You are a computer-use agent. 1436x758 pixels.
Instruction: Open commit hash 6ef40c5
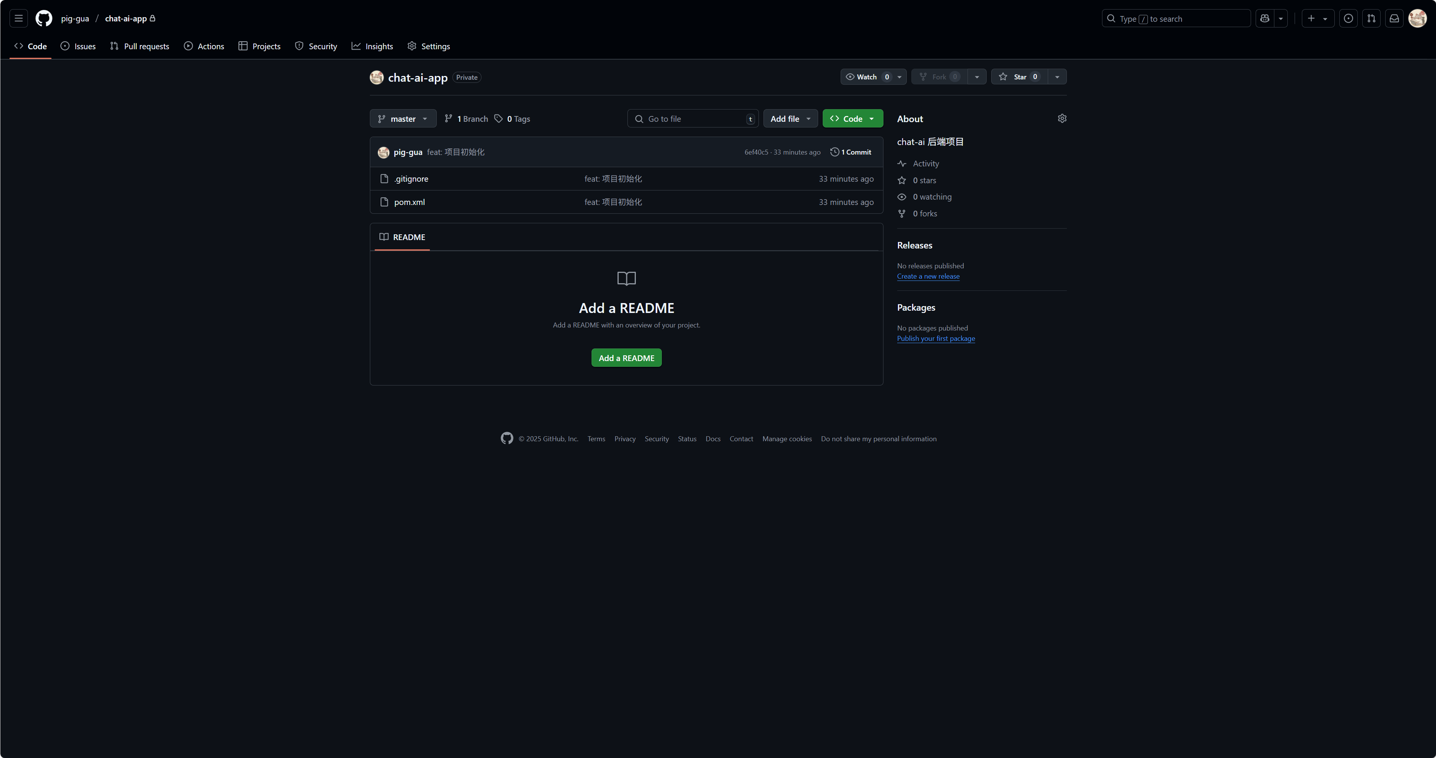point(756,152)
